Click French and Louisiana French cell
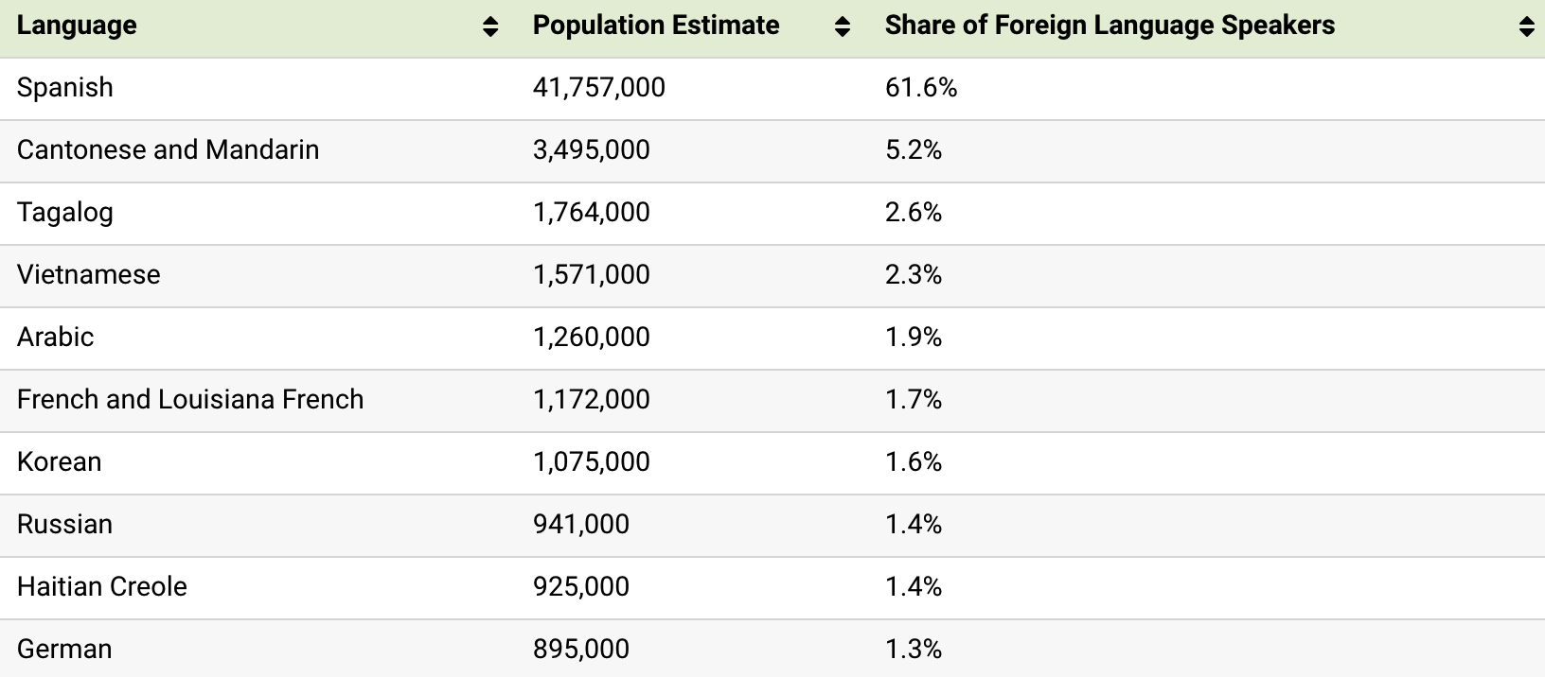Image resolution: width=1545 pixels, height=677 pixels. 190,400
